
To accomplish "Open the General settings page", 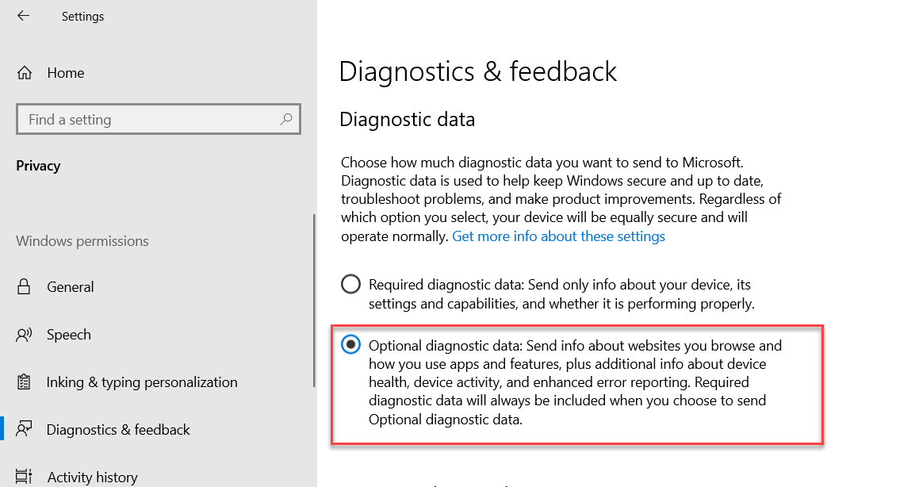I will click(71, 287).
